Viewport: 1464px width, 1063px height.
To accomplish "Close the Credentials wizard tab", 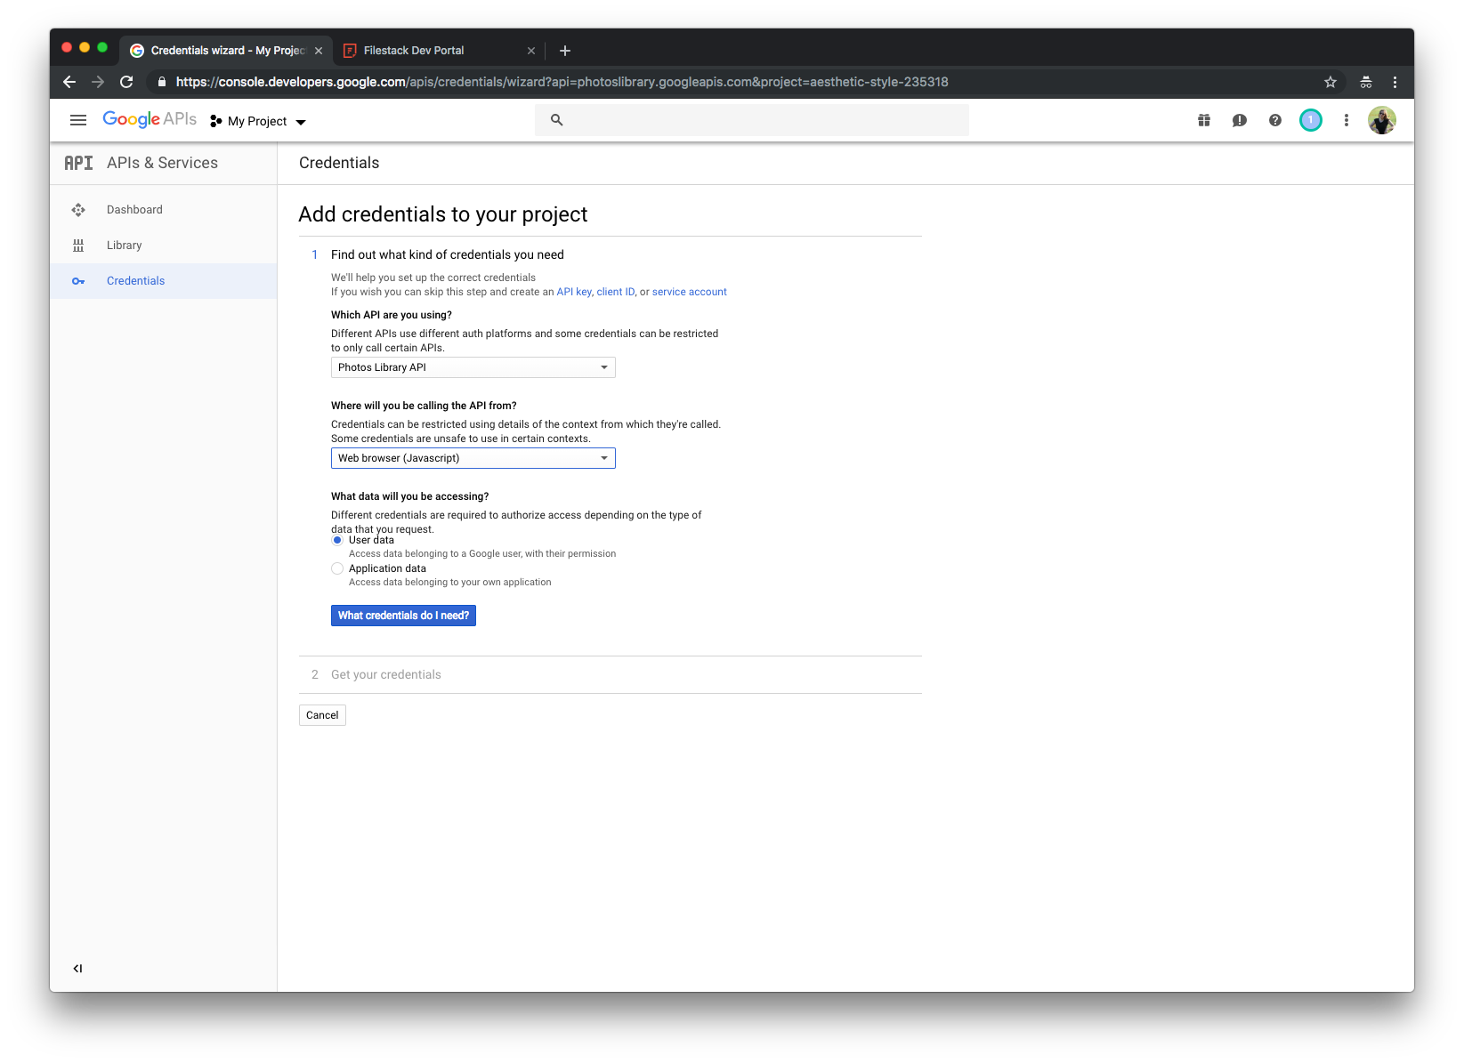I will [x=319, y=51].
